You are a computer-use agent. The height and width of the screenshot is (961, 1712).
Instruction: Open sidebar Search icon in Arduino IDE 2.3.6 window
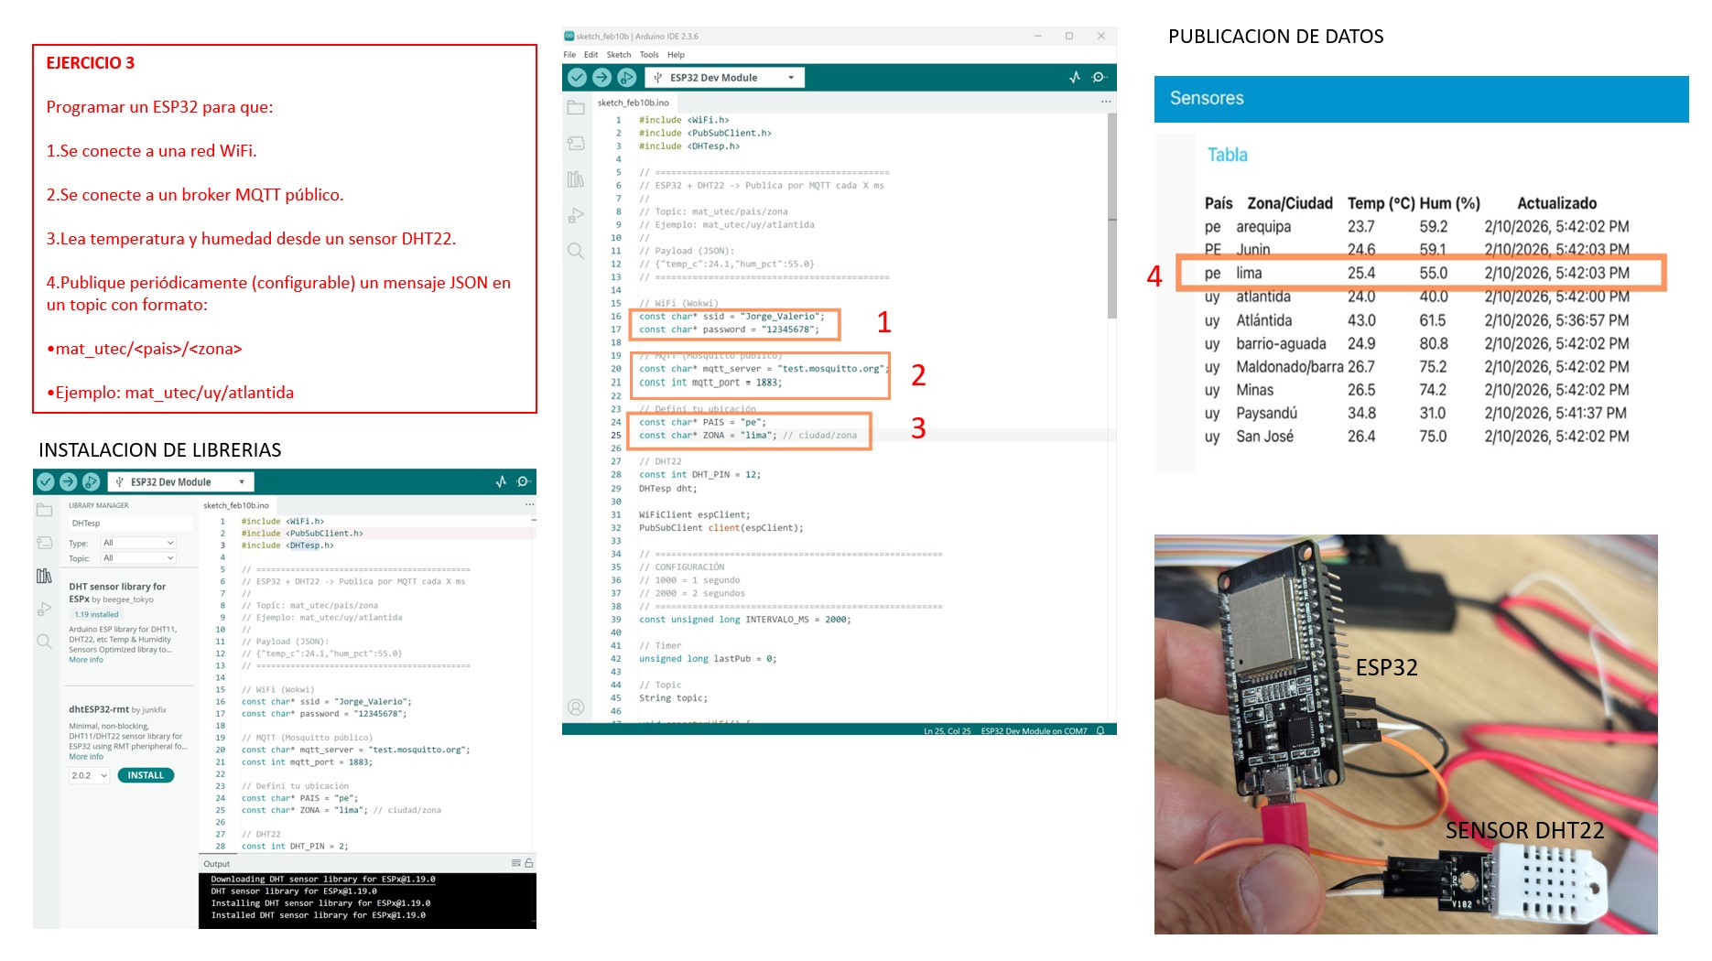coord(576,251)
